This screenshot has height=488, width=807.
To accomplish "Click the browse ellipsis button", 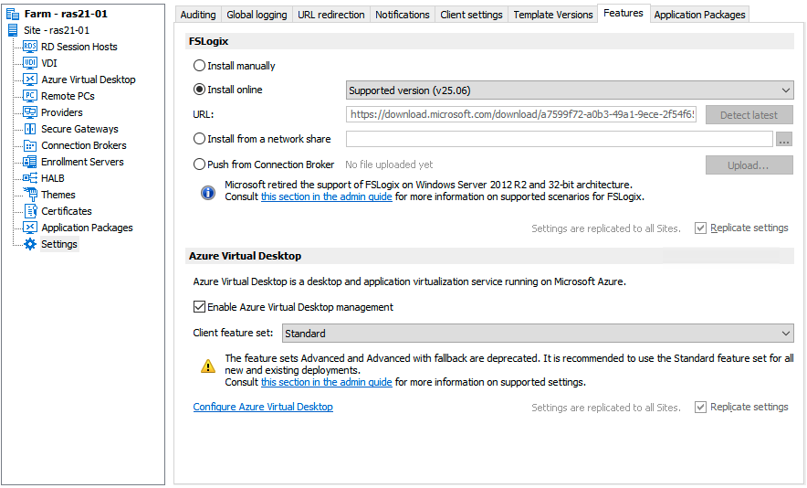I will 784,140.
